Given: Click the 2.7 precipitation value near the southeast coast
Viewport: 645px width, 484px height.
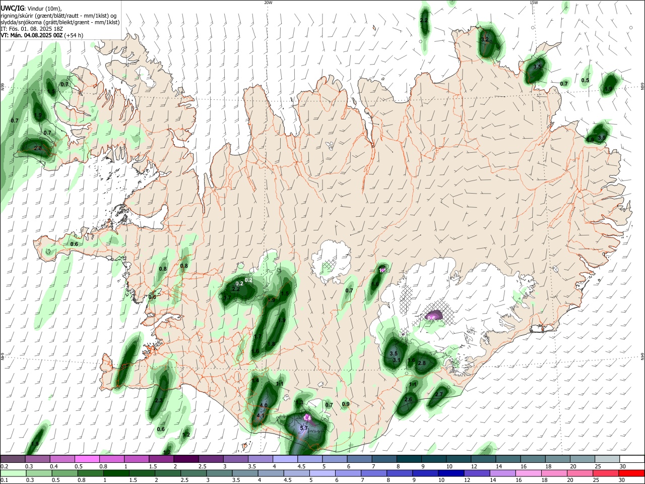Looking at the screenshot, I should [439, 394].
